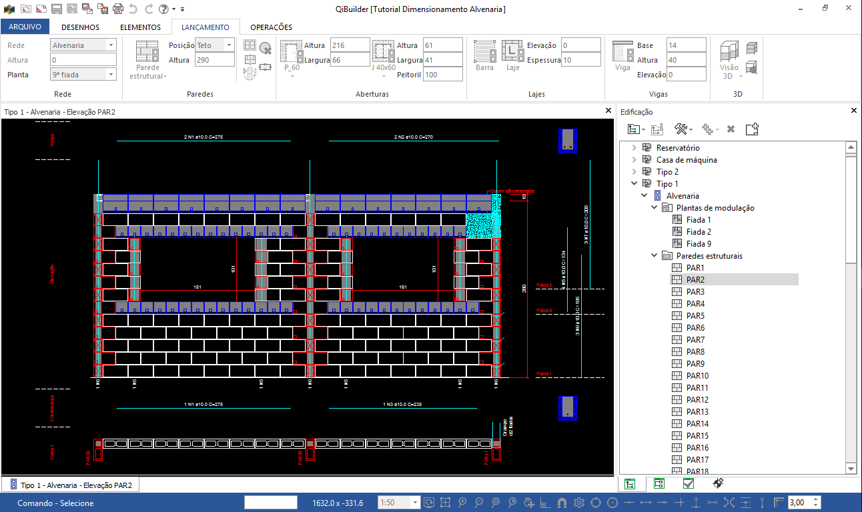Click the Edificação panel vertical scrollbar

[x=851, y=307]
